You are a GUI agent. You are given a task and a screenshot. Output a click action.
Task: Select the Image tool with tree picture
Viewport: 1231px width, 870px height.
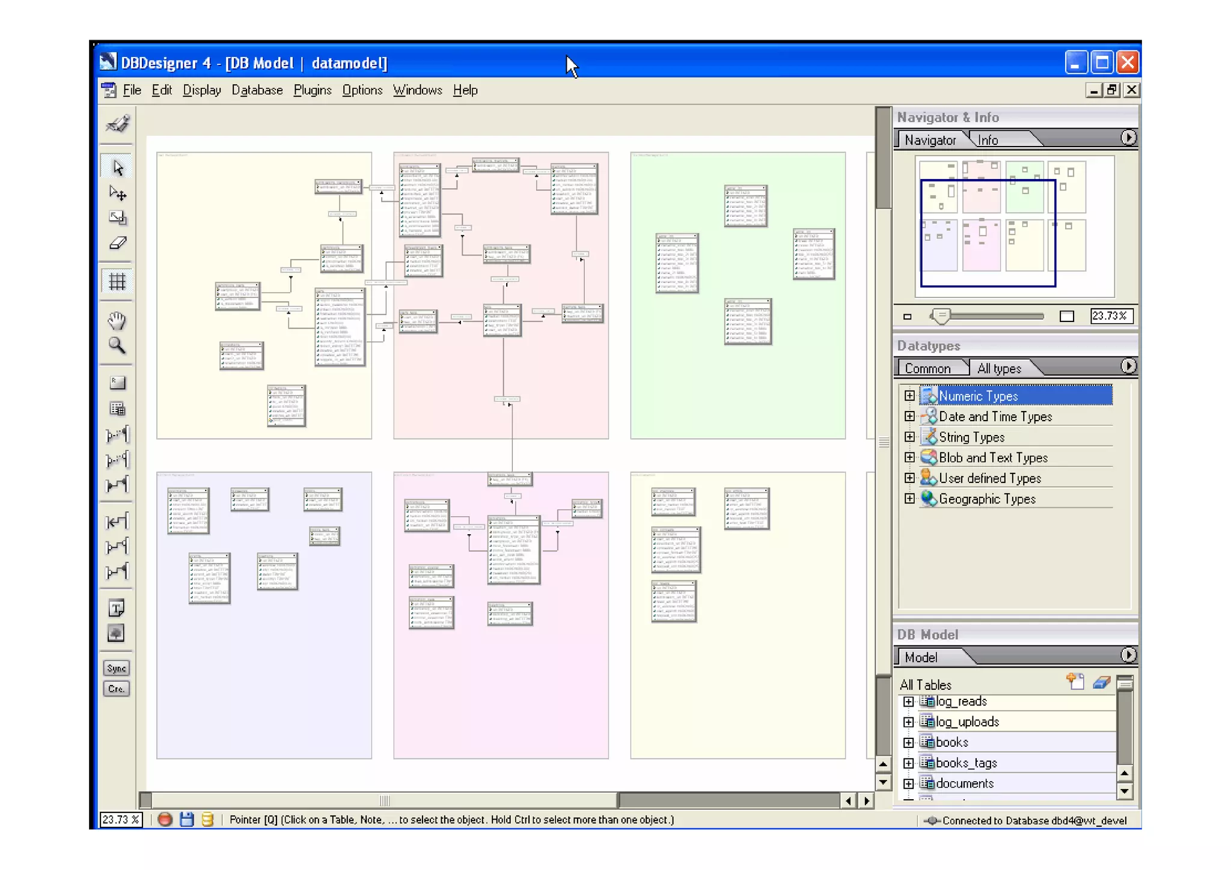[x=117, y=633]
